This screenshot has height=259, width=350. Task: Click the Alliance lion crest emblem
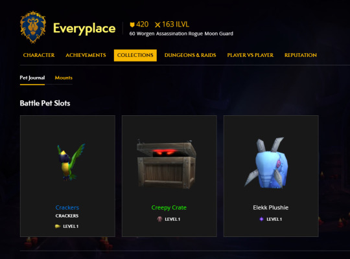(33, 27)
